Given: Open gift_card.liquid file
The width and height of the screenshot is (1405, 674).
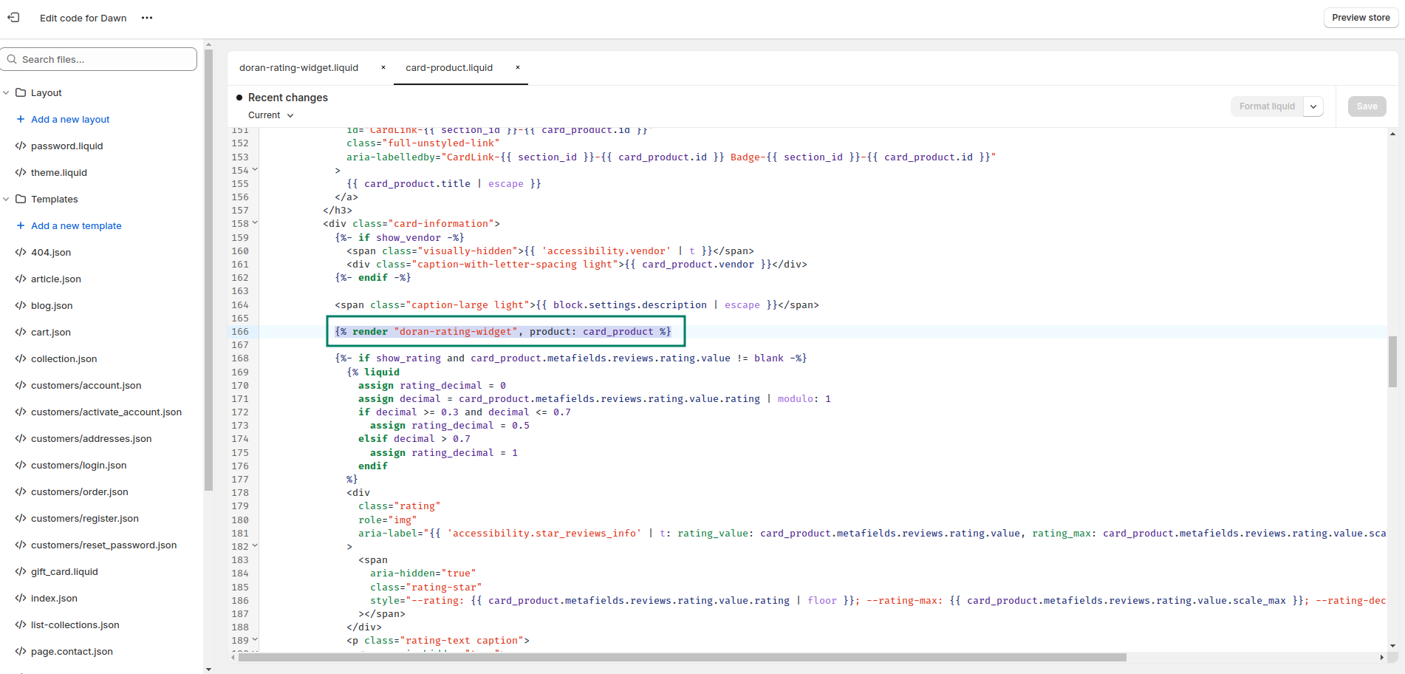Looking at the screenshot, I should pos(64,572).
